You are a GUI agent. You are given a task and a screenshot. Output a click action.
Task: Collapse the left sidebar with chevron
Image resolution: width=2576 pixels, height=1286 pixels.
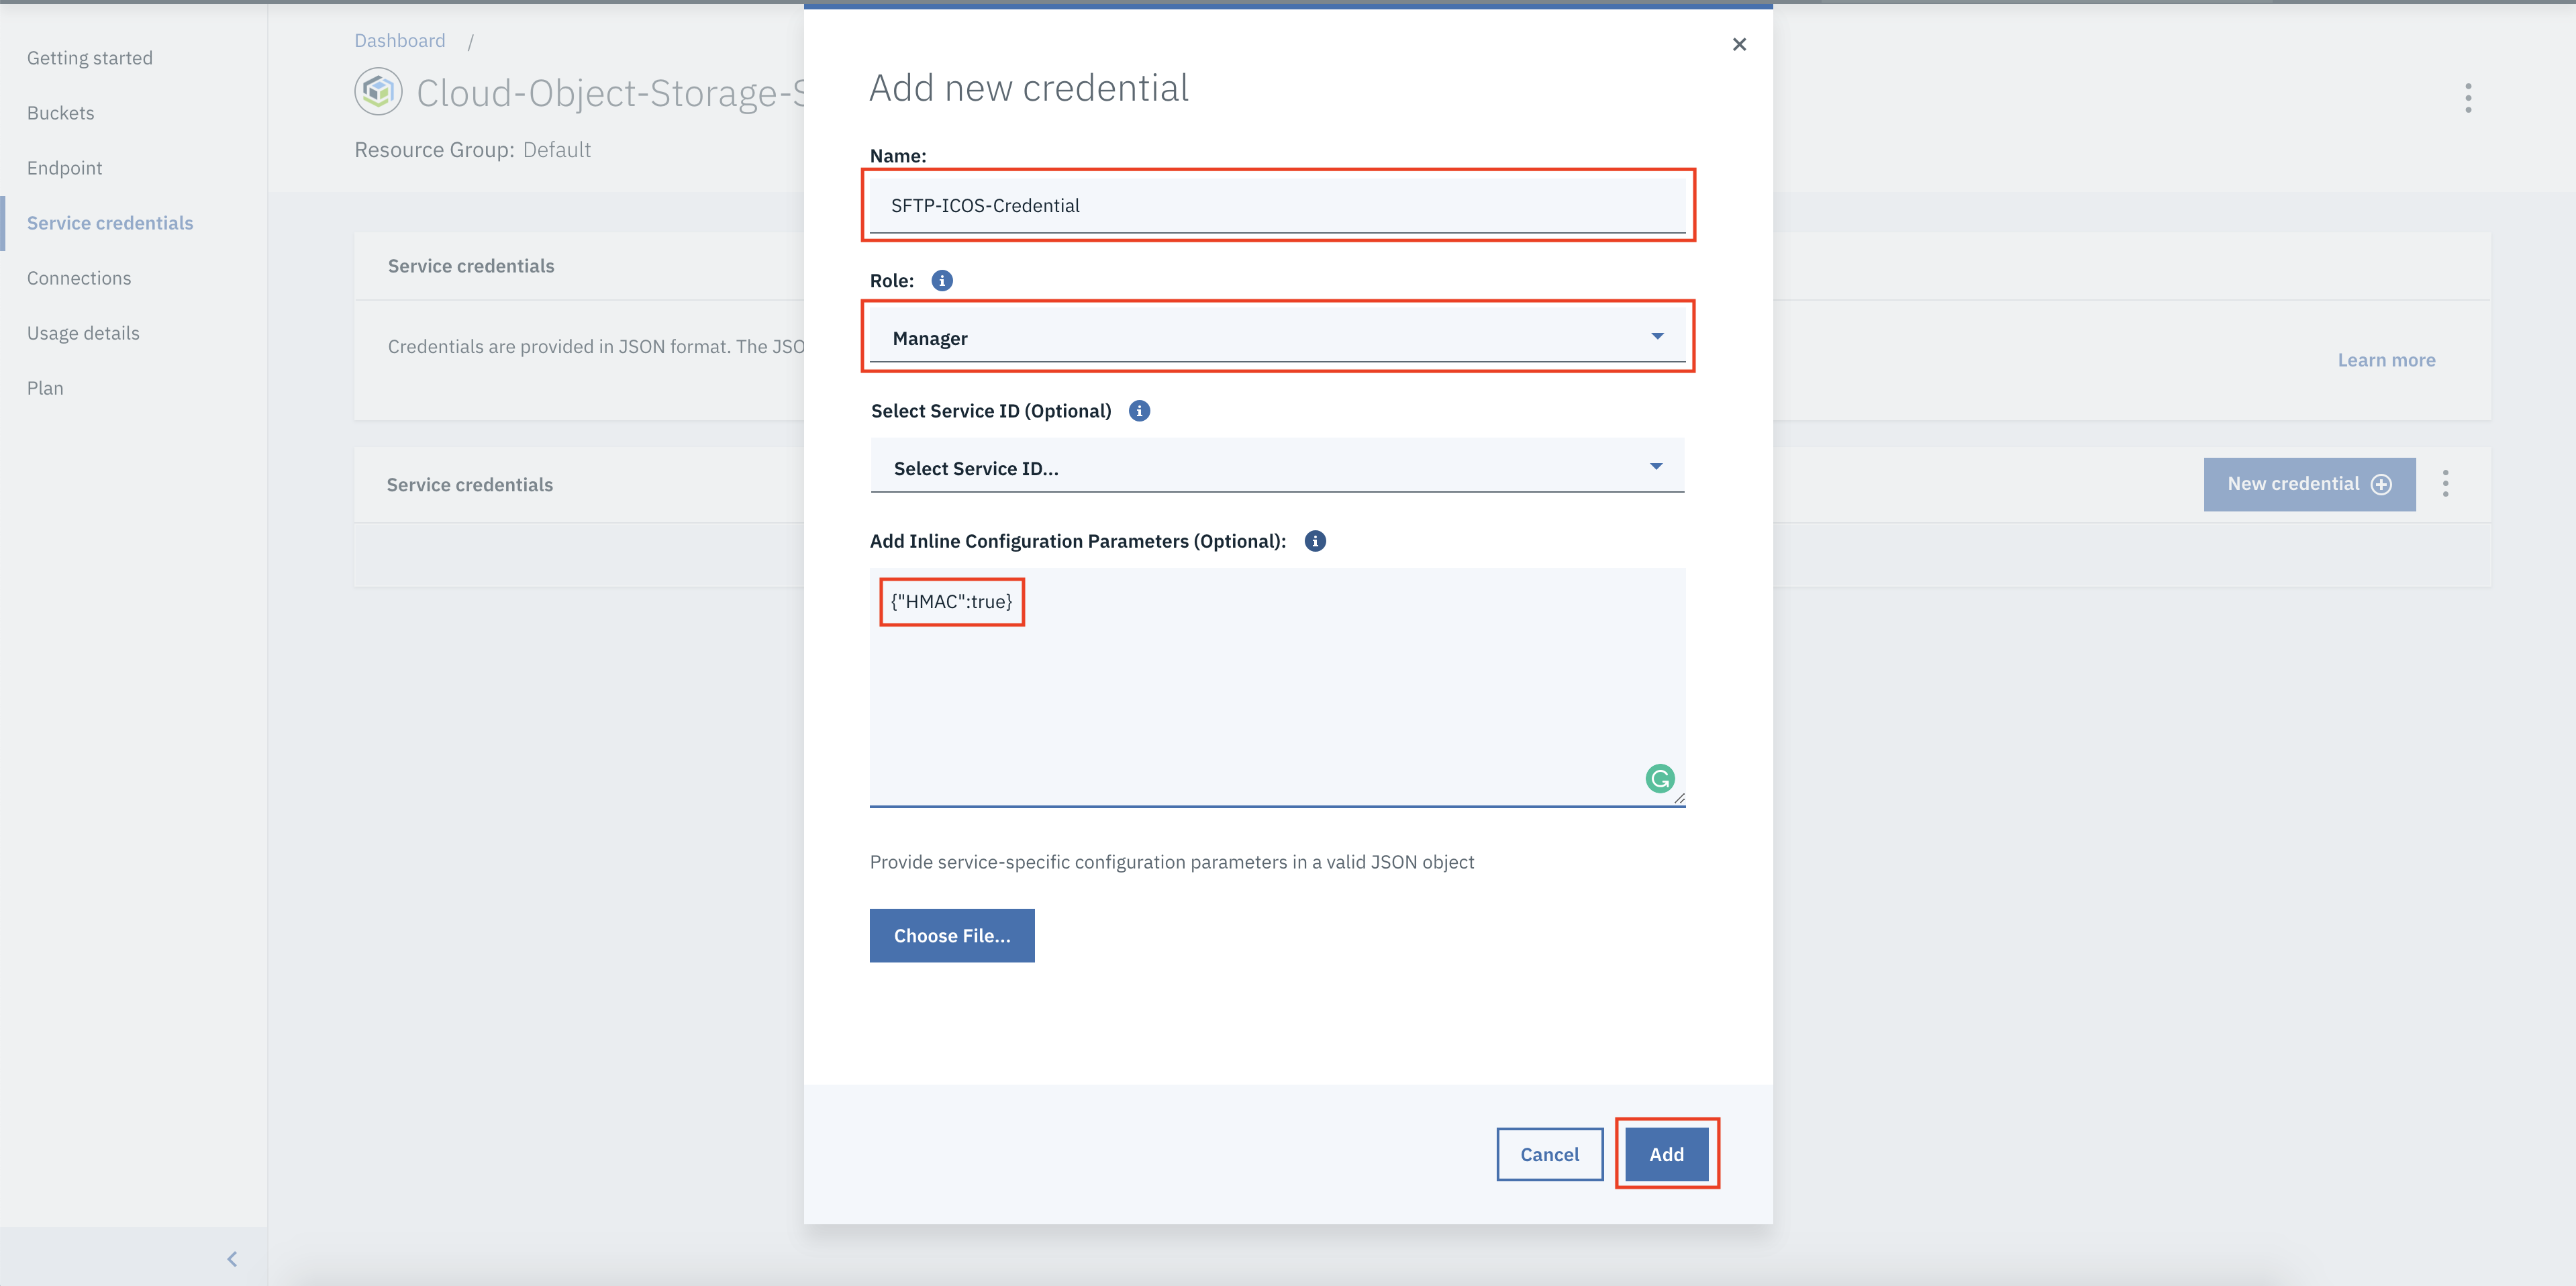point(232,1258)
